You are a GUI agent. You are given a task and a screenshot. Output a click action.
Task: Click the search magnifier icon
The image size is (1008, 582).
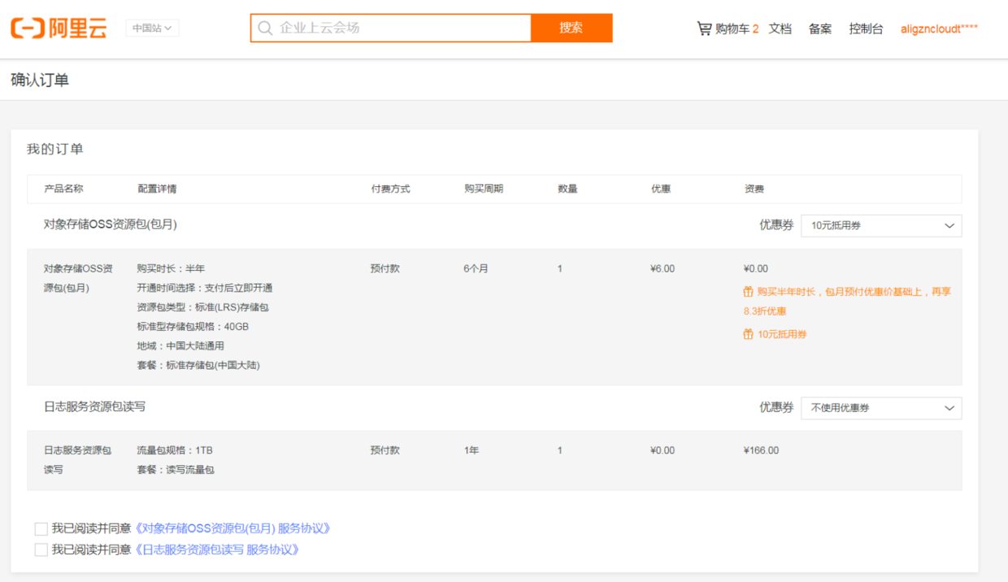pyautogui.click(x=265, y=28)
